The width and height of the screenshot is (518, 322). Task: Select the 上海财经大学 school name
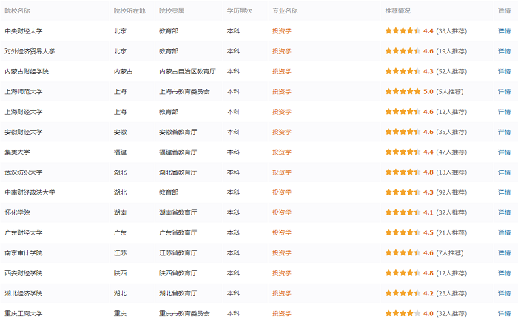(x=24, y=112)
